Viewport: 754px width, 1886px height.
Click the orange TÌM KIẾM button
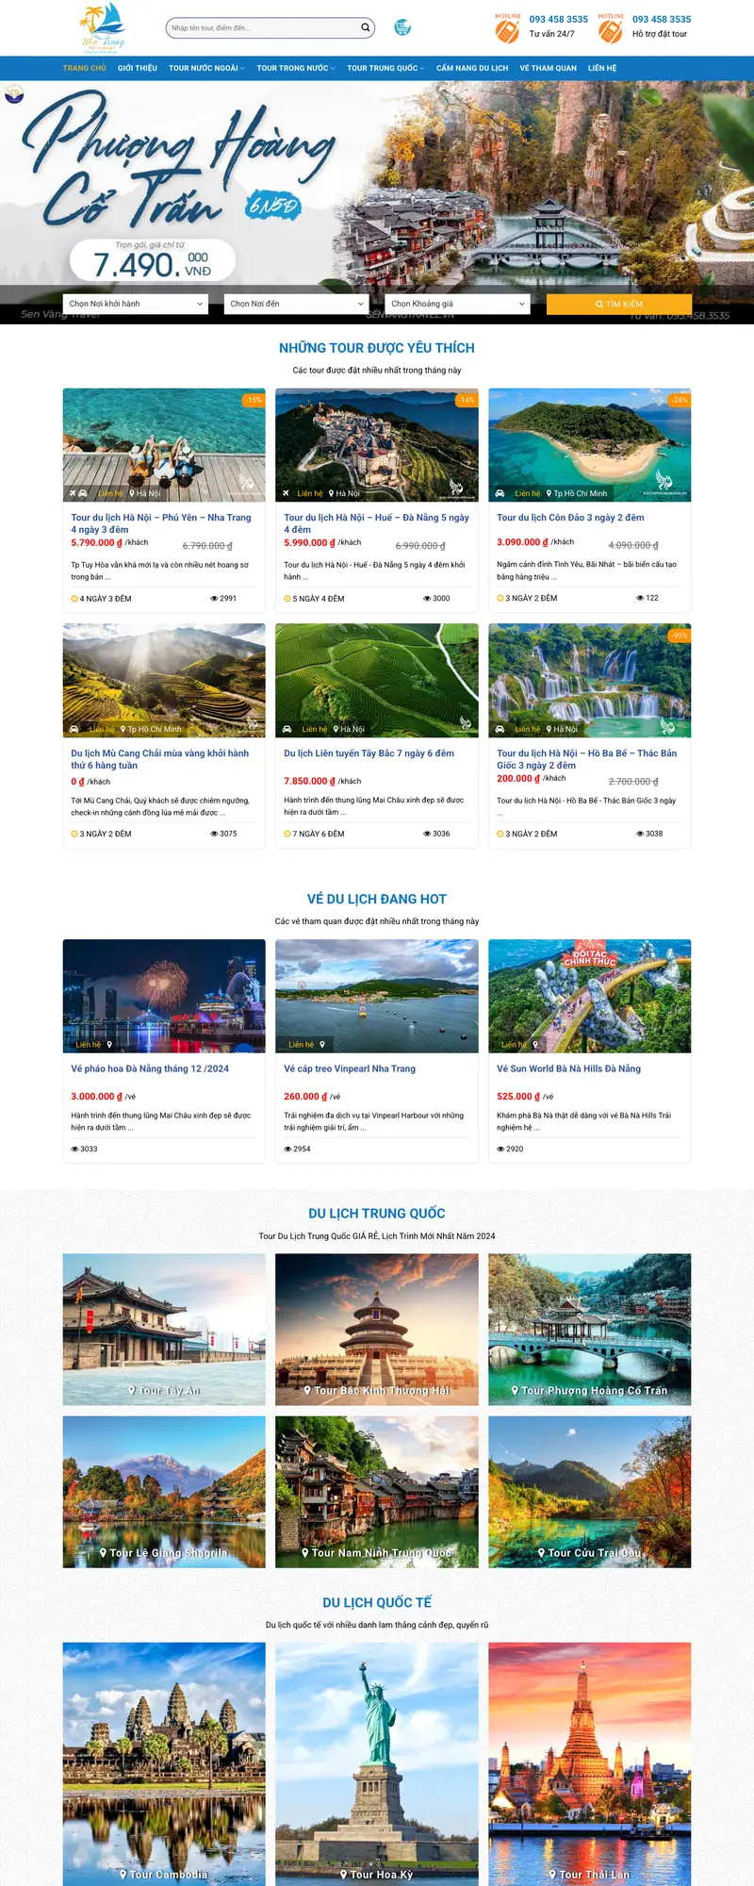click(619, 304)
